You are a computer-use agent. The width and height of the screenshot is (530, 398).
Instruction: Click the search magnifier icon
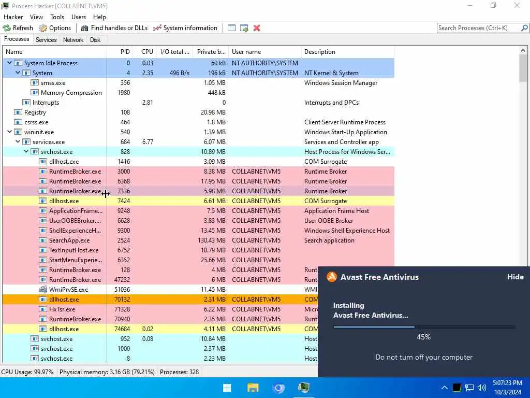pos(524,28)
